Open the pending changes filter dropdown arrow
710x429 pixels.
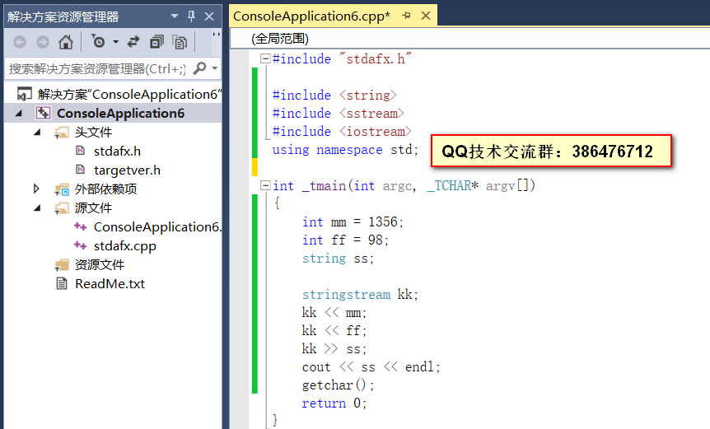(116, 42)
